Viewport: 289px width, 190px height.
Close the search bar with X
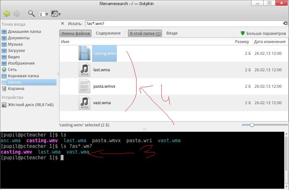click(63, 23)
